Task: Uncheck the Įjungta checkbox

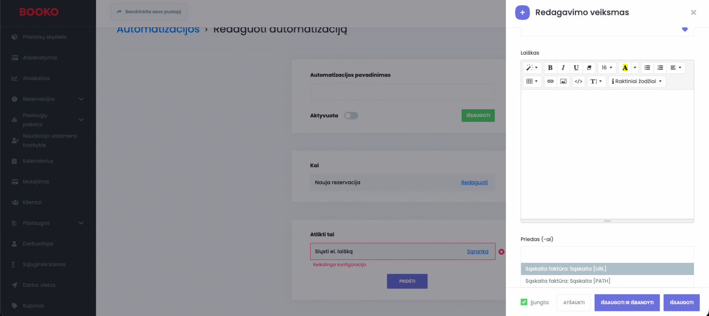Action: point(524,302)
